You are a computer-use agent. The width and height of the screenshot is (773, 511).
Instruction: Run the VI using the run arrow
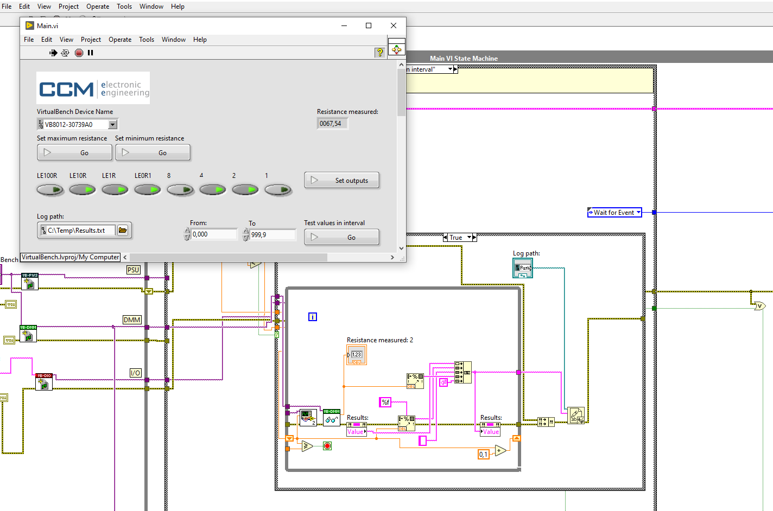(x=53, y=53)
